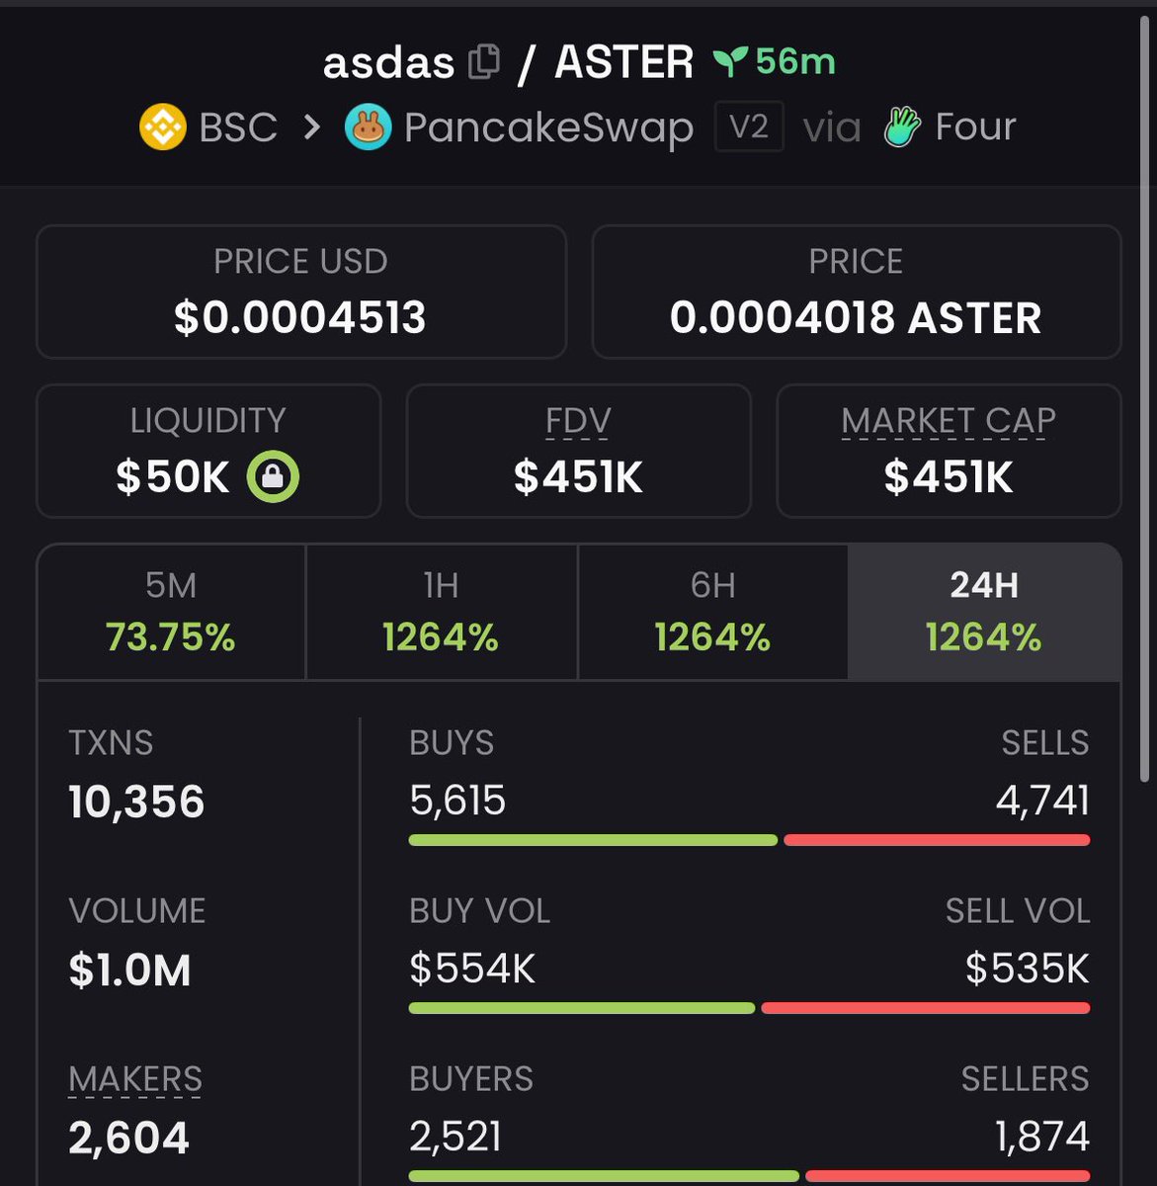The width and height of the screenshot is (1157, 1186).
Task: Click the green buys ratio bar
Action: pyautogui.click(x=593, y=840)
